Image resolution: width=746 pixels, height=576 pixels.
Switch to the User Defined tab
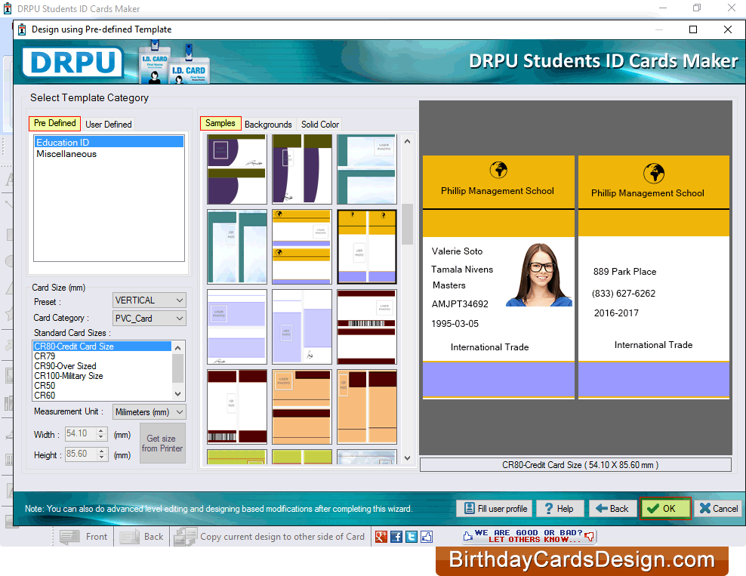pyautogui.click(x=109, y=124)
